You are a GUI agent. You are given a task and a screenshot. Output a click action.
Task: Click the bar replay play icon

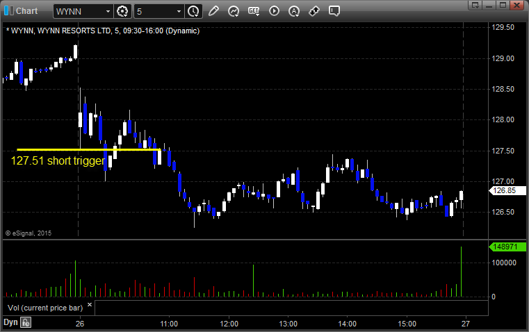[274, 11]
